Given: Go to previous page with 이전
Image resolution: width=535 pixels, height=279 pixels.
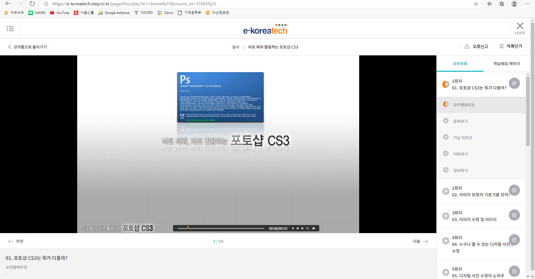Looking at the screenshot, I should click(16, 241).
